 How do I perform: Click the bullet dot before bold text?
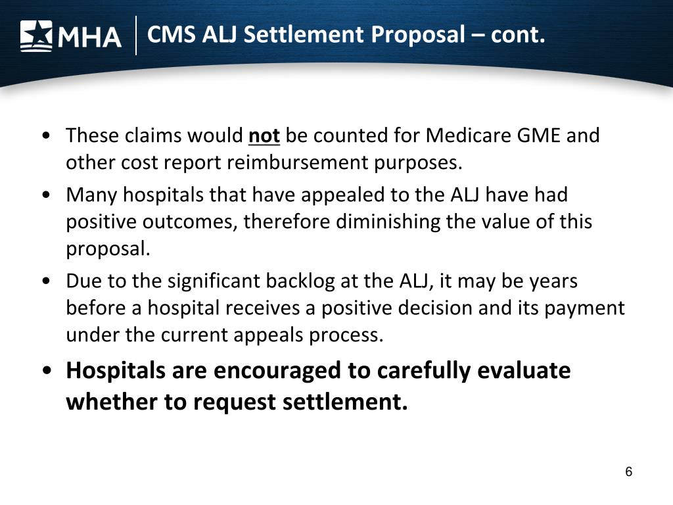pyautogui.click(x=47, y=370)
